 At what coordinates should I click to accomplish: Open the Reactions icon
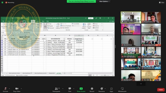(x=102, y=89)
